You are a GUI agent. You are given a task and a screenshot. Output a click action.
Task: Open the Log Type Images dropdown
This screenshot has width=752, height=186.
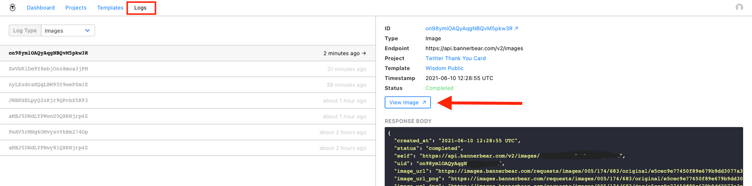pyautogui.click(x=68, y=31)
